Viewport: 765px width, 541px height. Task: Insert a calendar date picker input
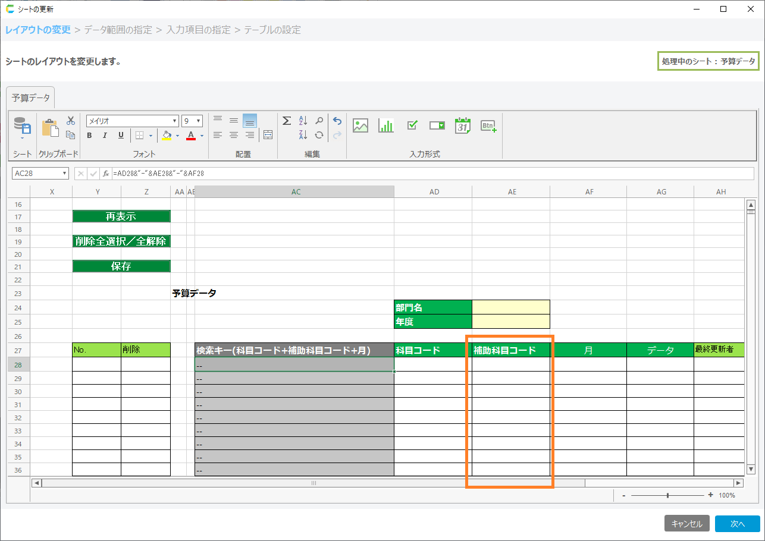coord(462,125)
